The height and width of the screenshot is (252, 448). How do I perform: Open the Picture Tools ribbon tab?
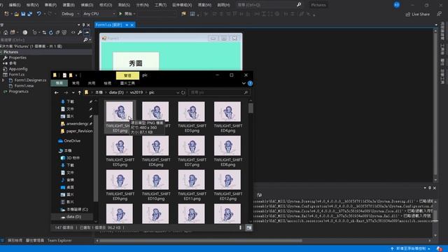127,83
